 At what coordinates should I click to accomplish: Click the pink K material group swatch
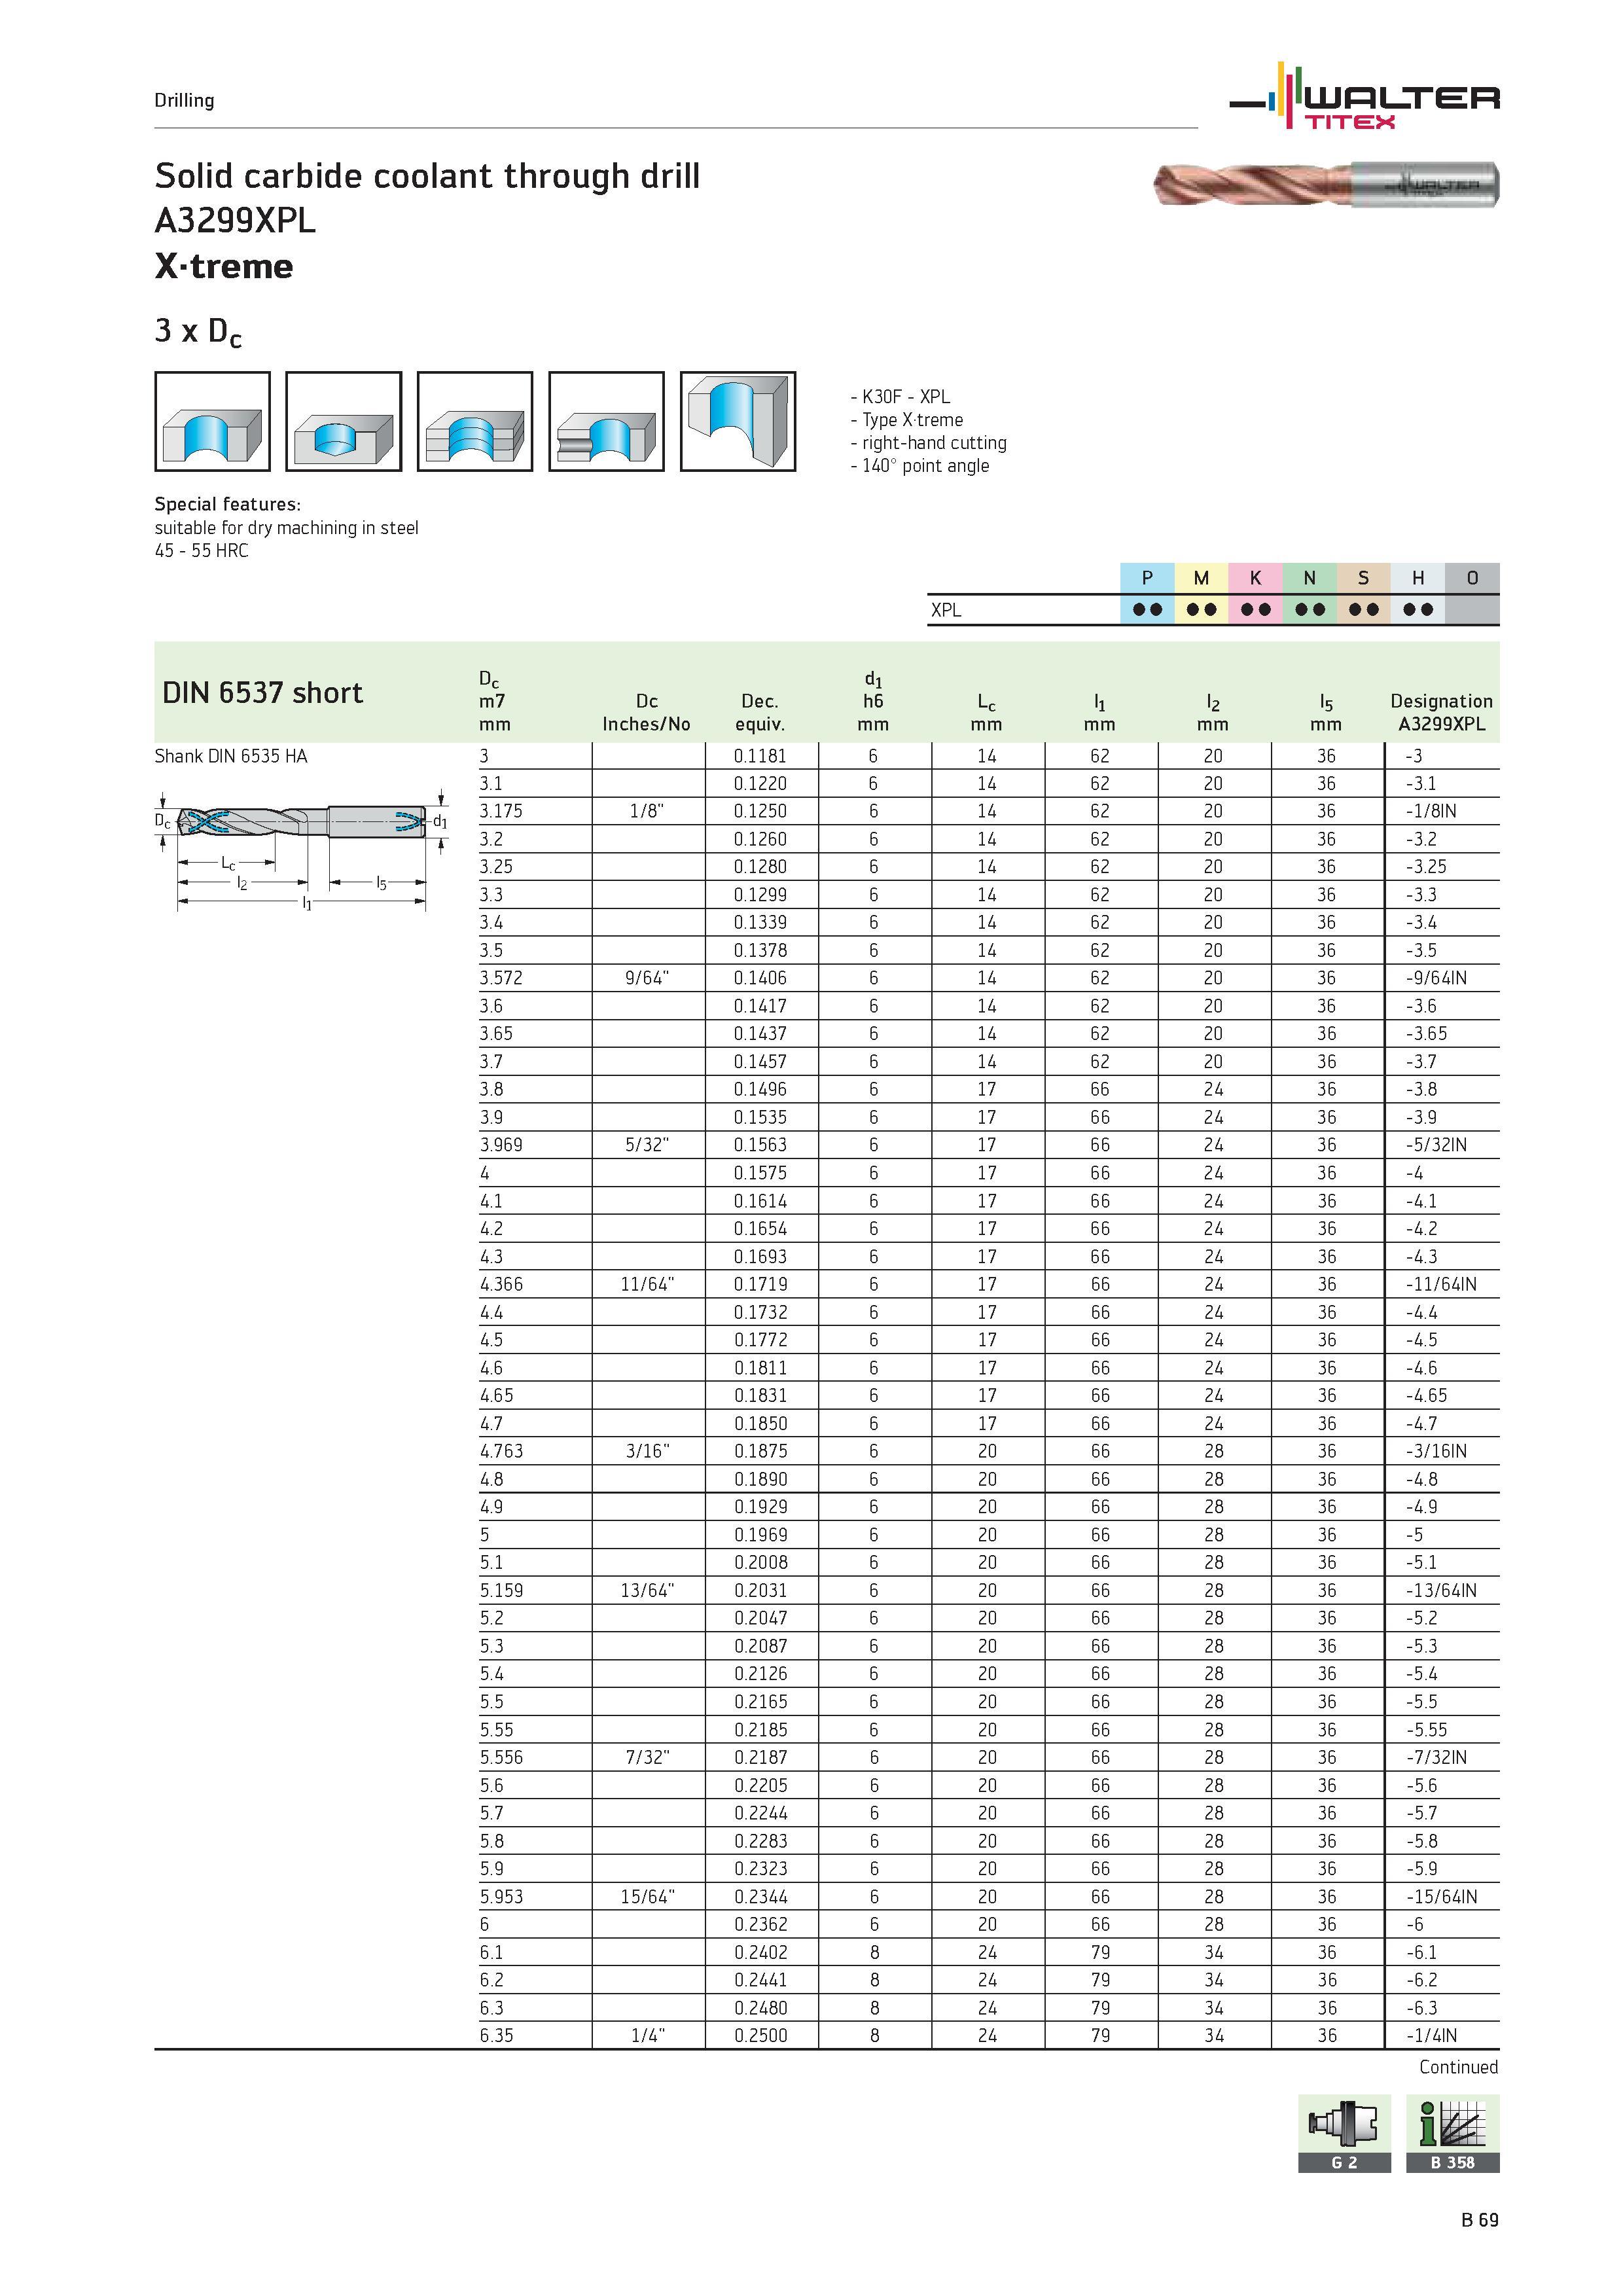[1255, 578]
